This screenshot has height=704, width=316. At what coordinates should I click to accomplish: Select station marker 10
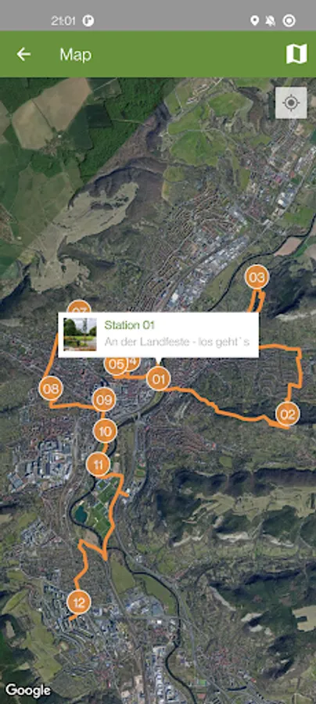pos(105,431)
